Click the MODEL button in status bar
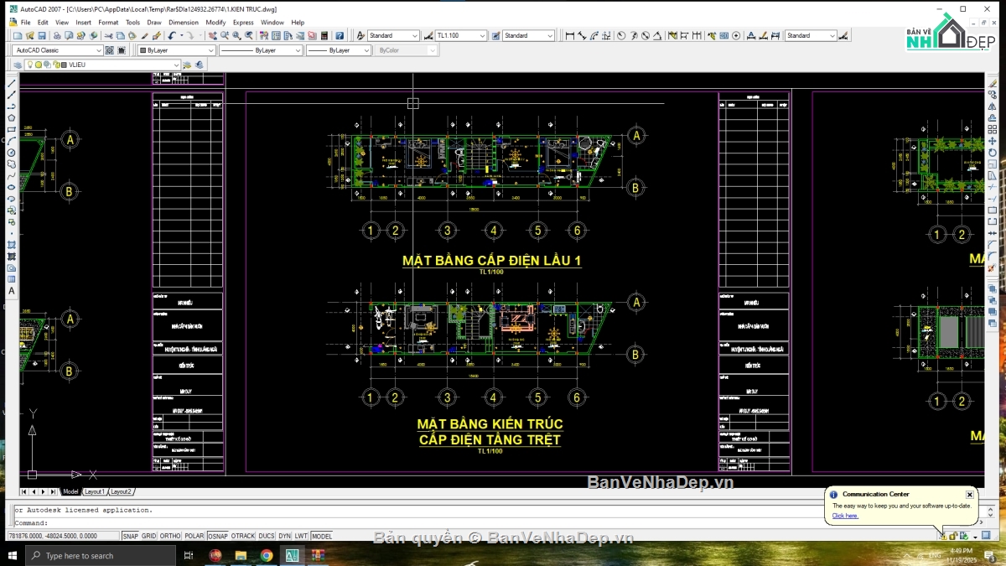Screen dimensions: 1006x566 [x=322, y=536]
